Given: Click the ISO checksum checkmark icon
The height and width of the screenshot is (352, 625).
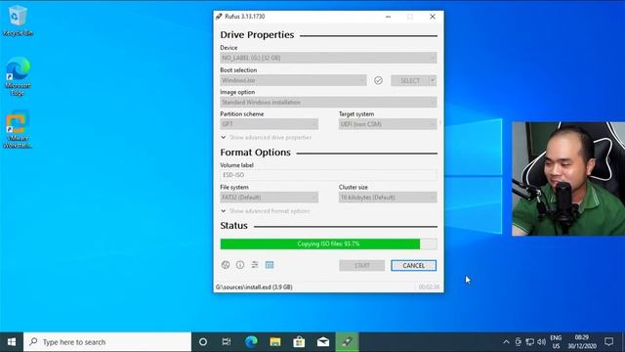Looking at the screenshot, I should 378,80.
